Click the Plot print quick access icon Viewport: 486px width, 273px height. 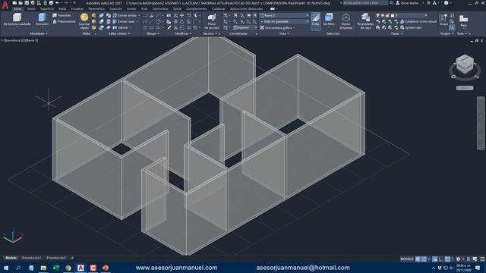[51, 3]
